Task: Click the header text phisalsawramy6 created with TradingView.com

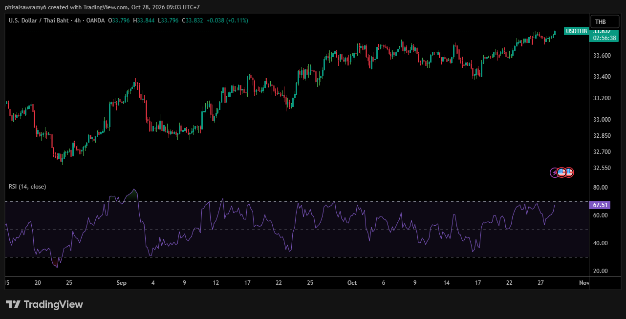Action: coord(67,7)
